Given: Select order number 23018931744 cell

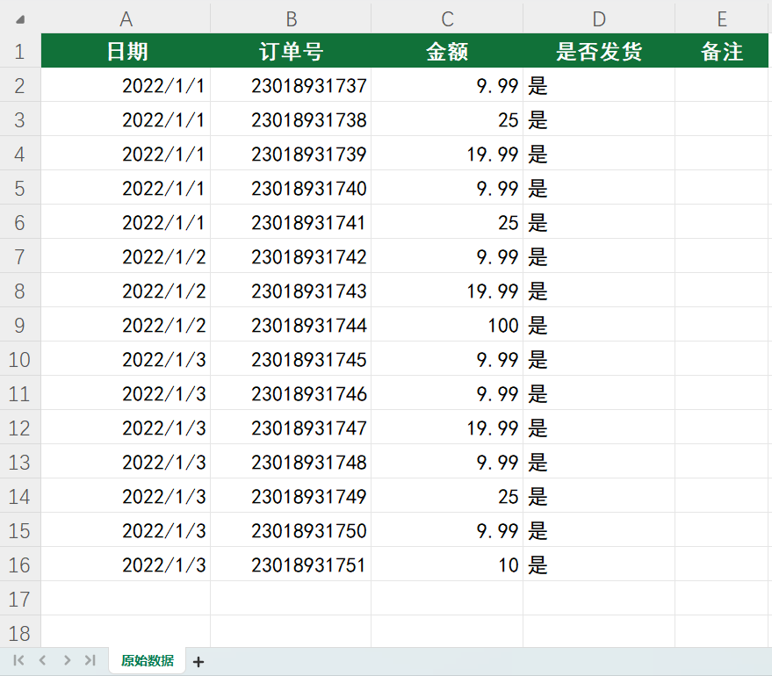Looking at the screenshot, I should pos(291,325).
